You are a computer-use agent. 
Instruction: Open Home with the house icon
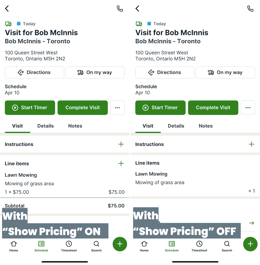coord(14,244)
